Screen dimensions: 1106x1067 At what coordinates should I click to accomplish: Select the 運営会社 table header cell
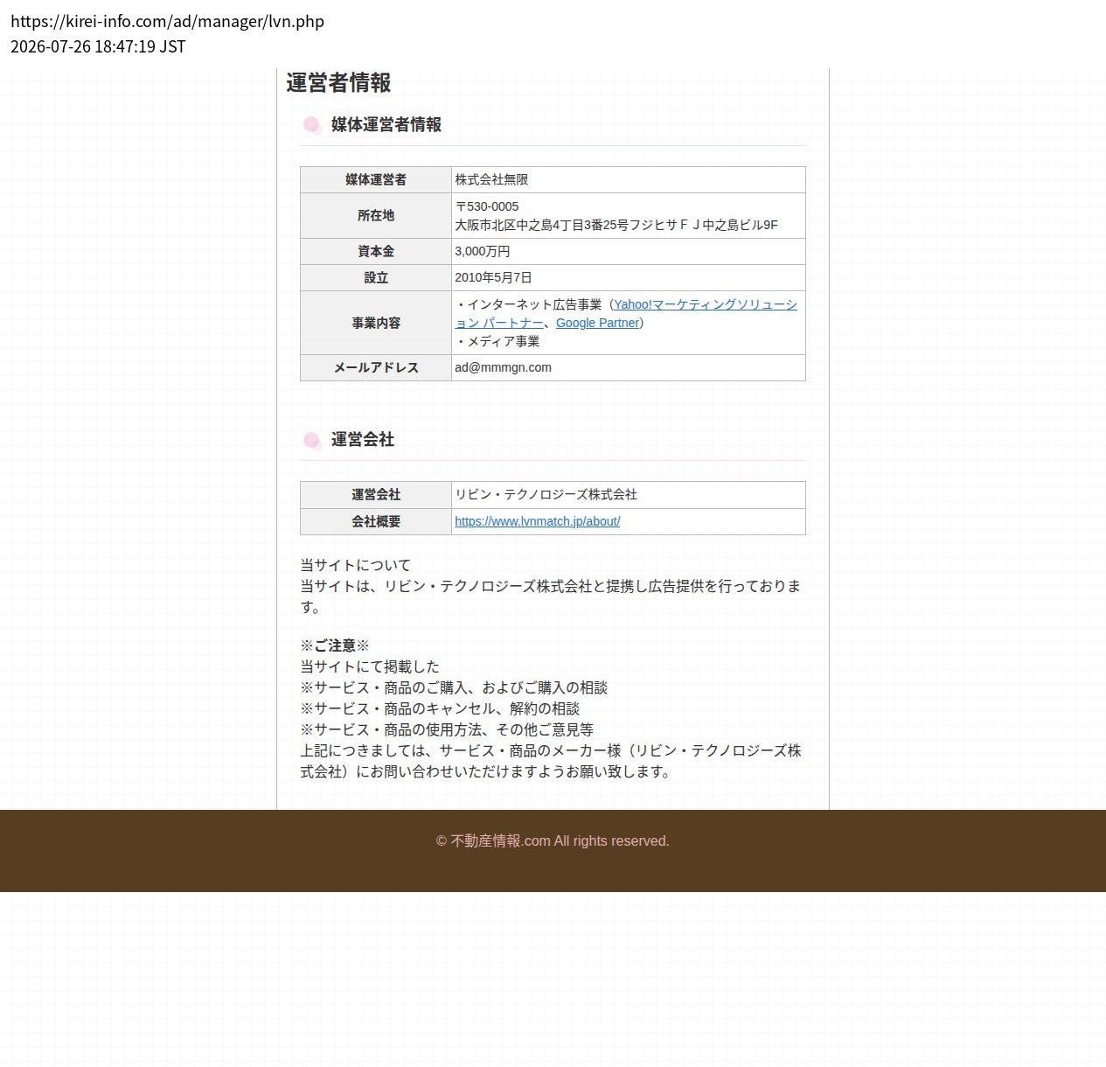point(376,494)
